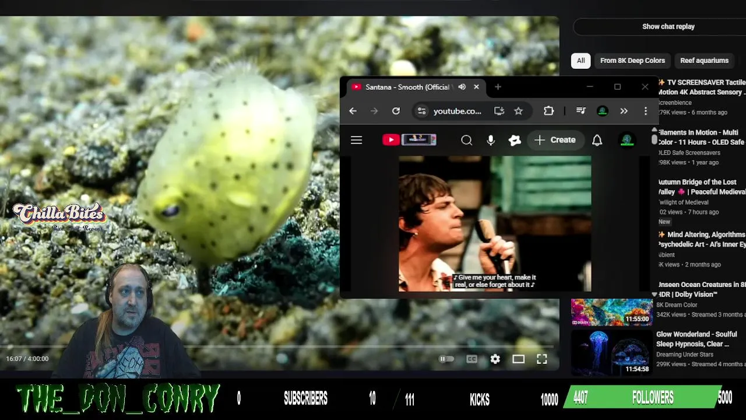Close the Santana - Smooth tab
This screenshot has height=420, width=746.
point(476,87)
